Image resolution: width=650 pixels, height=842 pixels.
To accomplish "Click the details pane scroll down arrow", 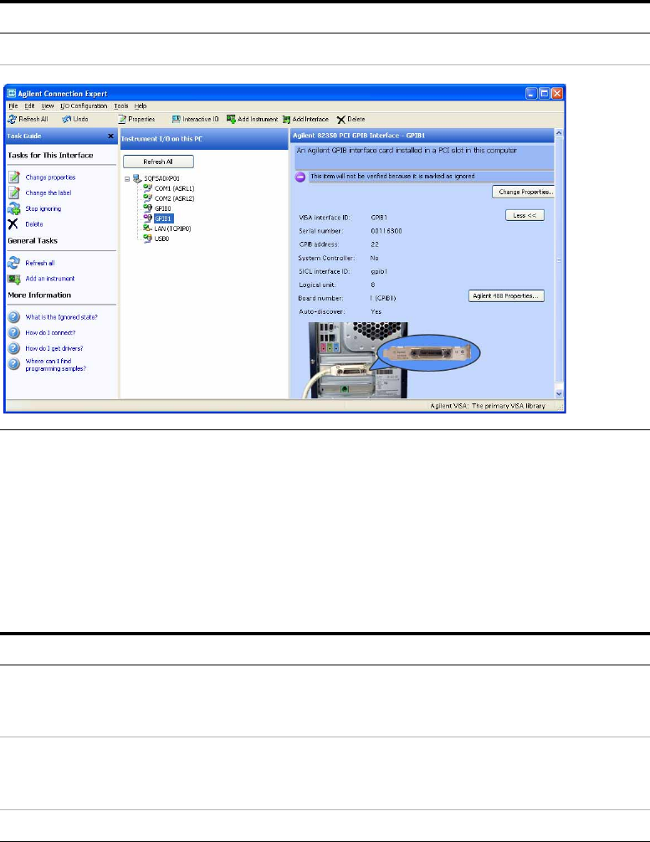I will click(559, 393).
